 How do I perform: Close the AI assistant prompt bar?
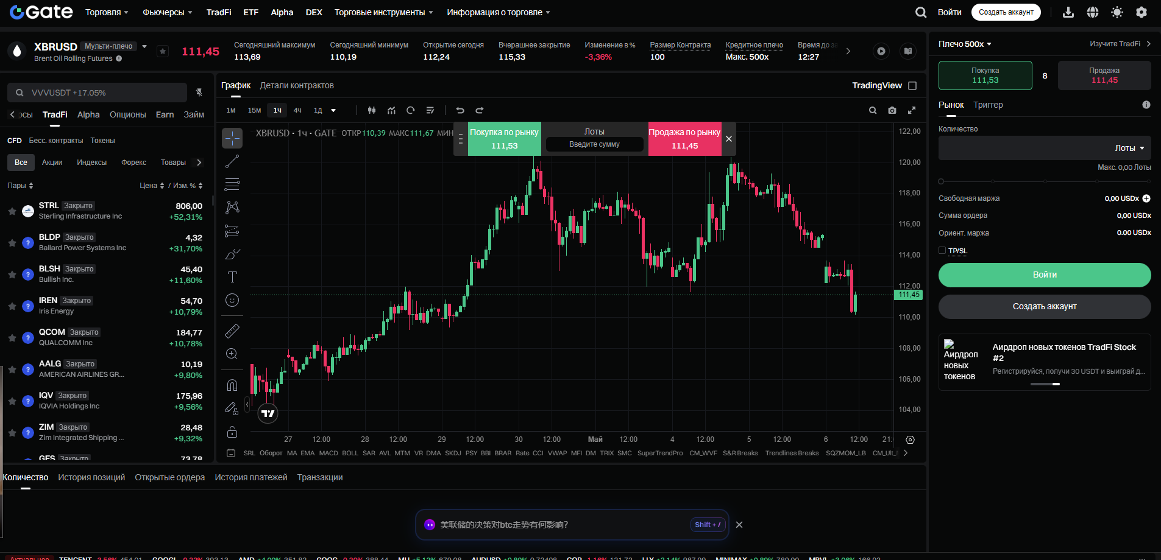[739, 525]
